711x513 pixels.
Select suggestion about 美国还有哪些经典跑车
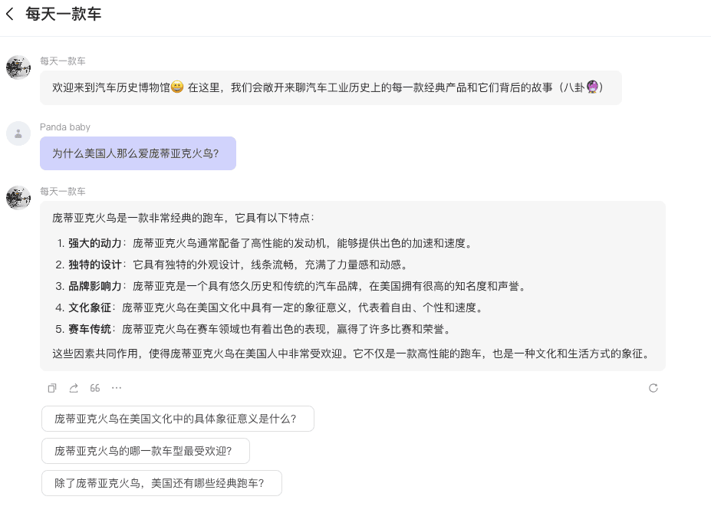pos(161,483)
